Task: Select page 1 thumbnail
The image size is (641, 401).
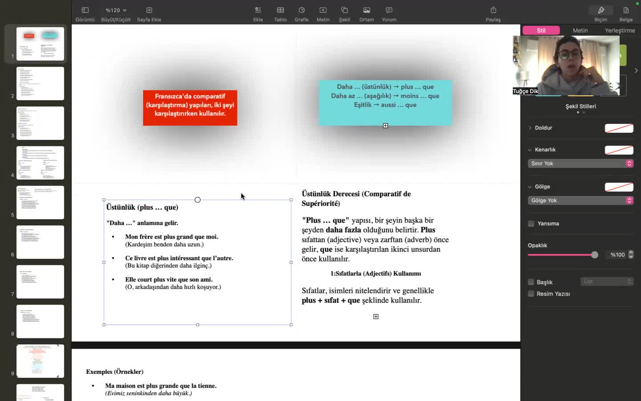Action: point(40,44)
